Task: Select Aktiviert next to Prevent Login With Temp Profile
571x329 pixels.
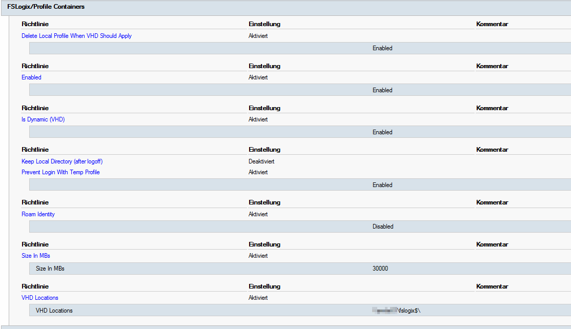Action: pos(258,172)
